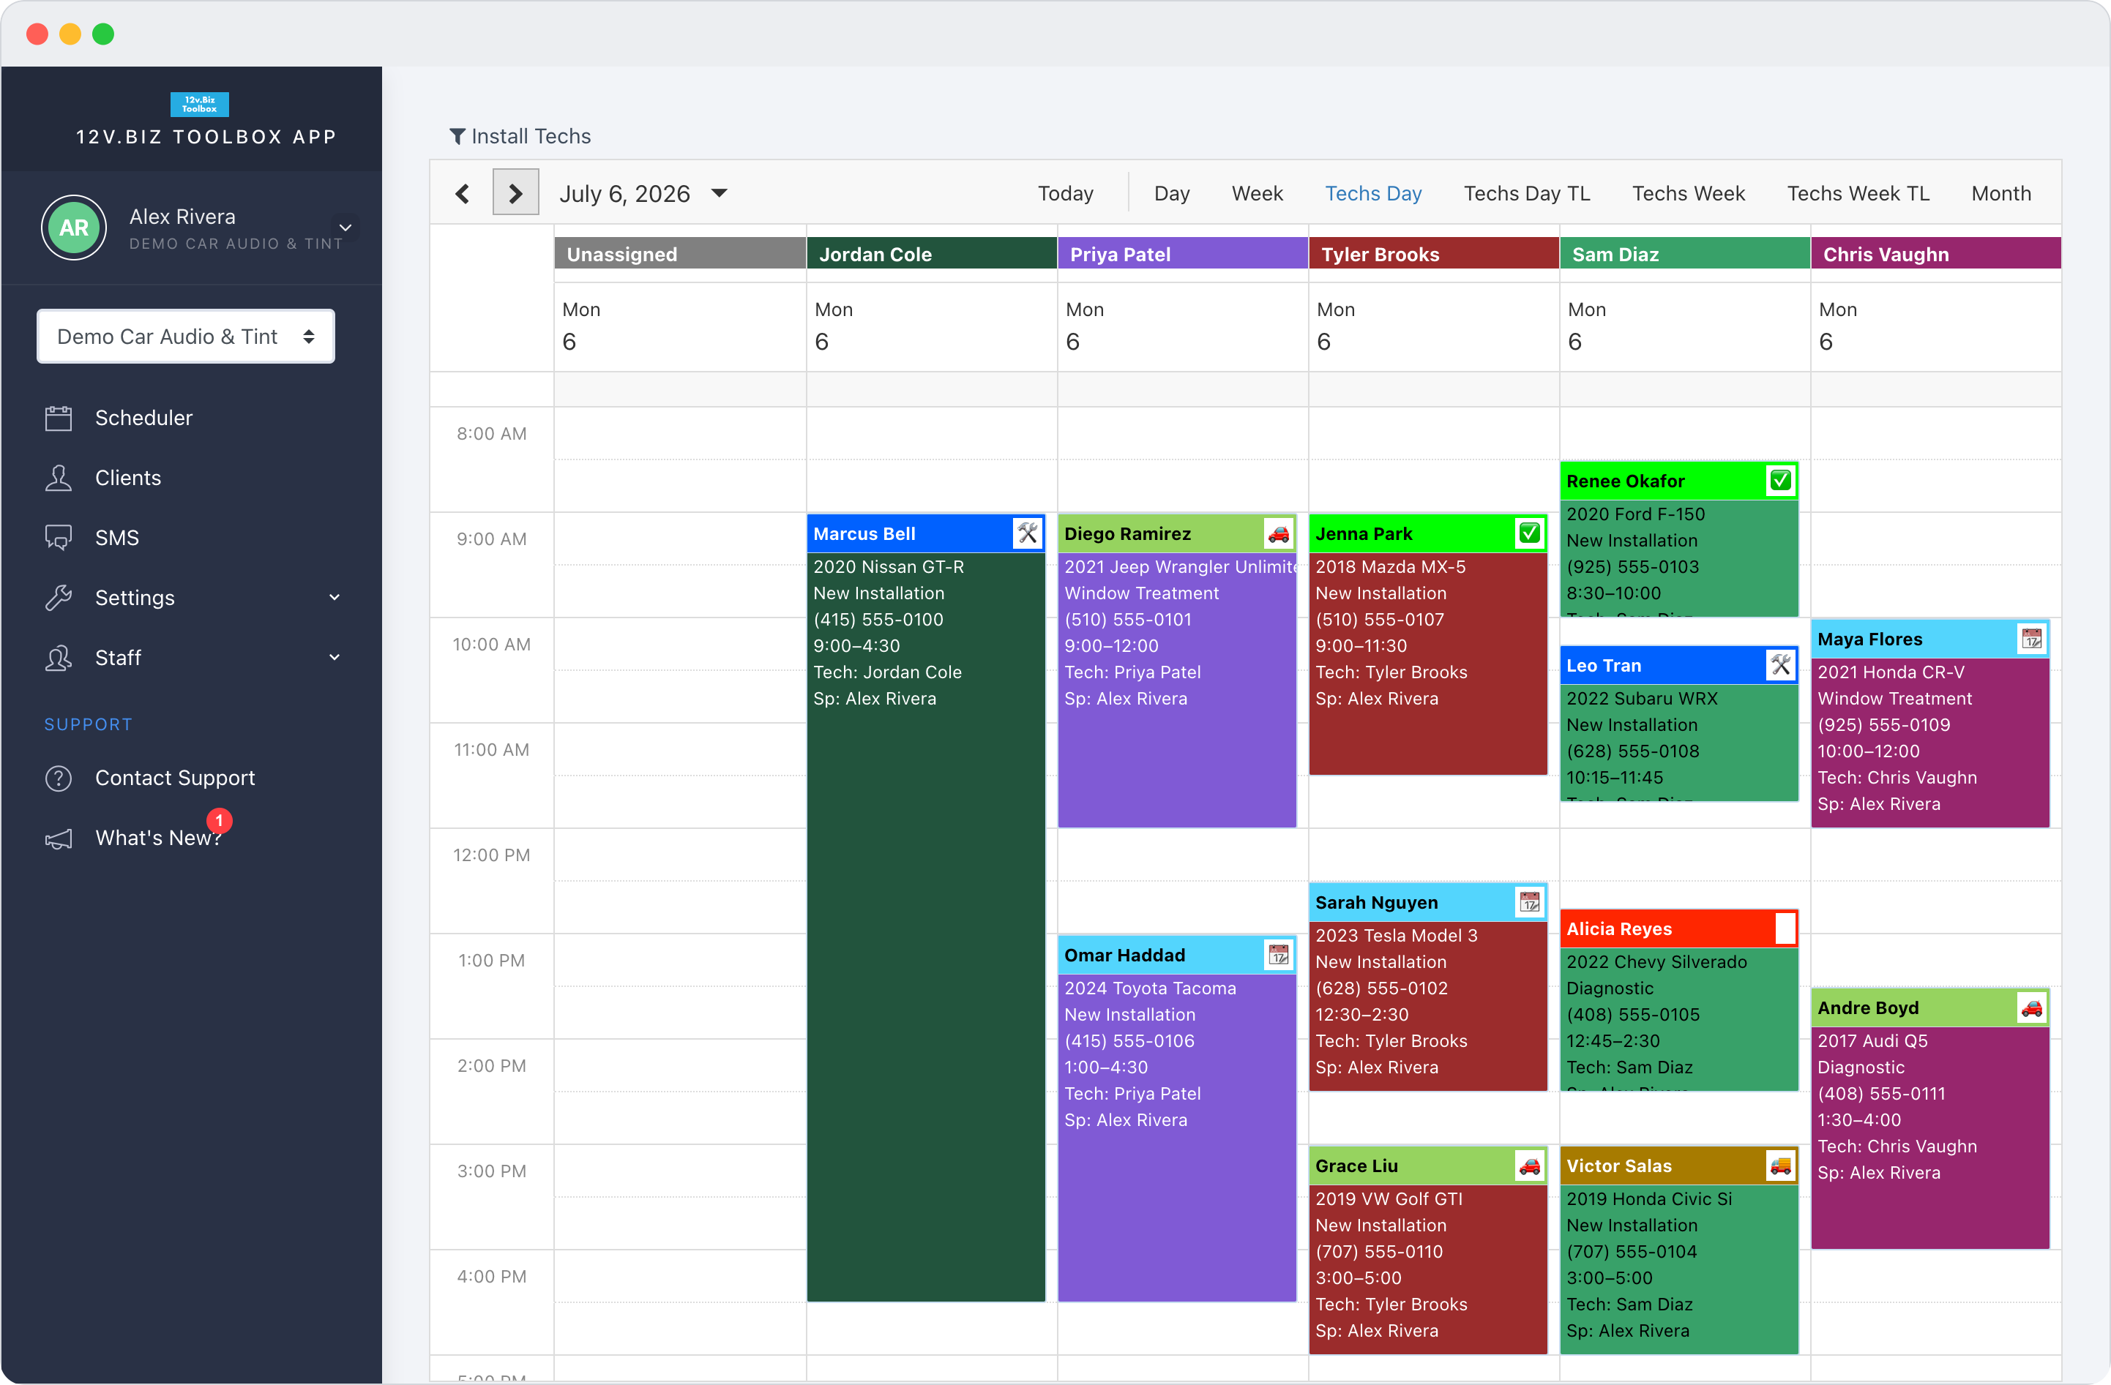Click the delivery truck icon on Victor Salas card
This screenshot has height=1385, width=2111.
[1780, 1165]
